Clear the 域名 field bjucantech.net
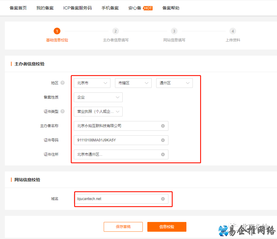Image resolution: width=277 pixels, height=239 pixels. (x=163, y=199)
